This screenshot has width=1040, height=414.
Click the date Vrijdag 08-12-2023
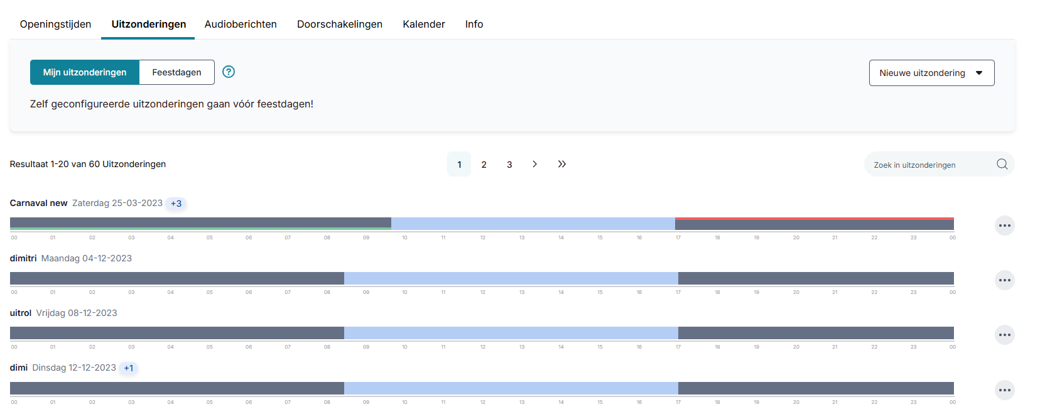[x=77, y=313]
